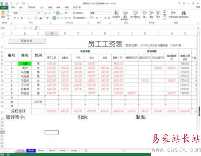
Task: Click the Cut scissors icon
Action: coord(8,12)
